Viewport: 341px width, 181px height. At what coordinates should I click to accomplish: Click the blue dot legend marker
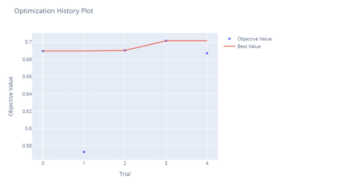(229, 39)
